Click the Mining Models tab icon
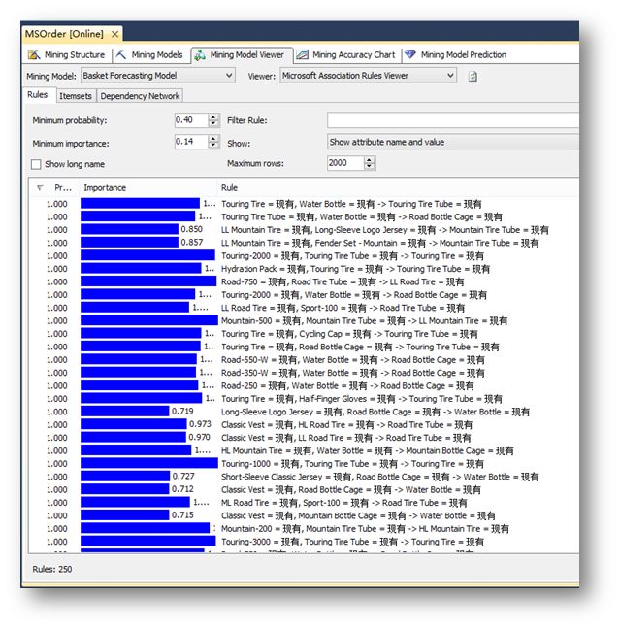This screenshot has height=629, width=620. pos(120,54)
